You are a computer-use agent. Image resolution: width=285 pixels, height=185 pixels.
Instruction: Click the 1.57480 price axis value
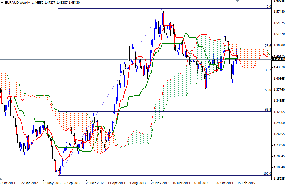(x=279, y=12)
